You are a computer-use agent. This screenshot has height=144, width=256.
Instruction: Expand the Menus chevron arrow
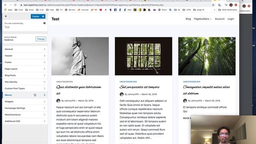pyautogui.click(x=44, y=95)
